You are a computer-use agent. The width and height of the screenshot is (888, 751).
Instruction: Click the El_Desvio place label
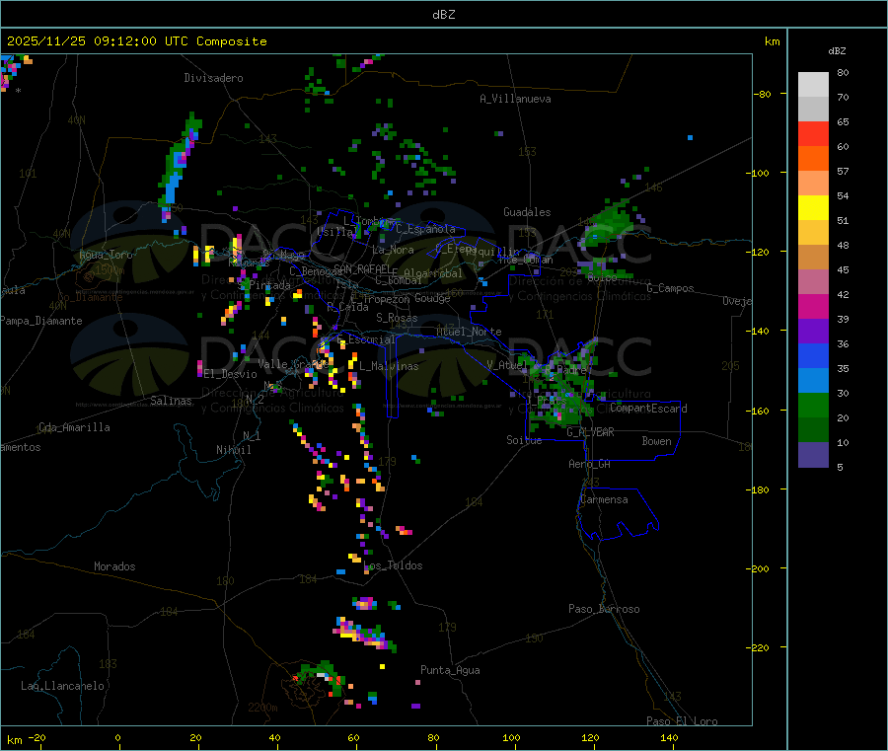tap(231, 374)
